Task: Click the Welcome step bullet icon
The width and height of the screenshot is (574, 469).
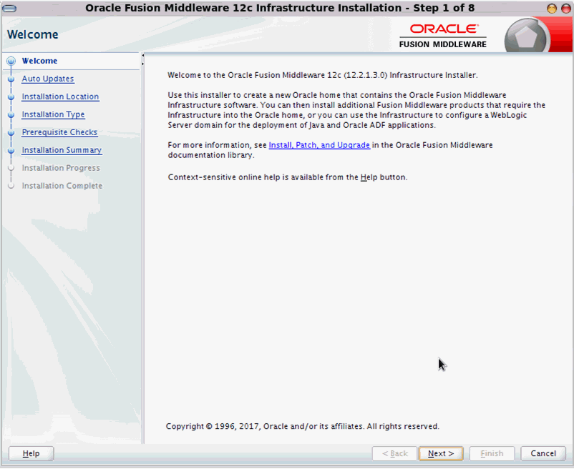Action: click(x=11, y=61)
